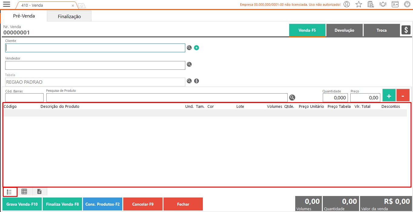Search for a Vendedor with the magnifier icon
Screen dimensions: 413x212
(x=189, y=64)
